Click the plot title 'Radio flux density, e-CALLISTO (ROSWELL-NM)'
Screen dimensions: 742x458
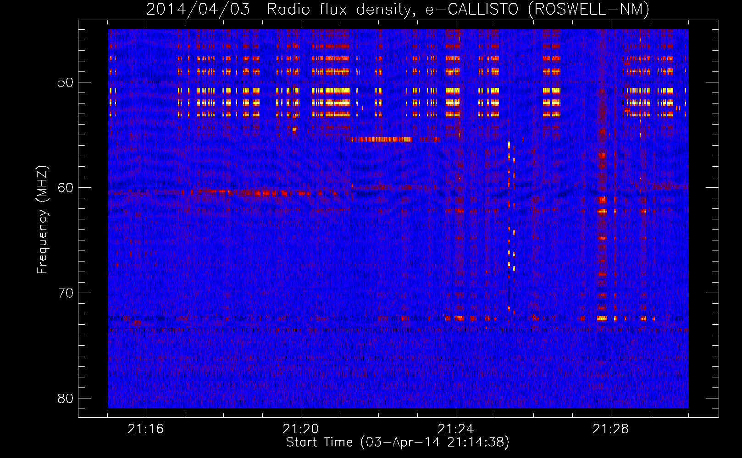(458, 10)
